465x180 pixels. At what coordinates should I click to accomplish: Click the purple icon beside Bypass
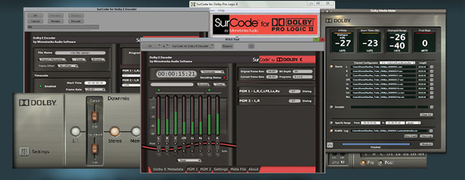click(252, 46)
